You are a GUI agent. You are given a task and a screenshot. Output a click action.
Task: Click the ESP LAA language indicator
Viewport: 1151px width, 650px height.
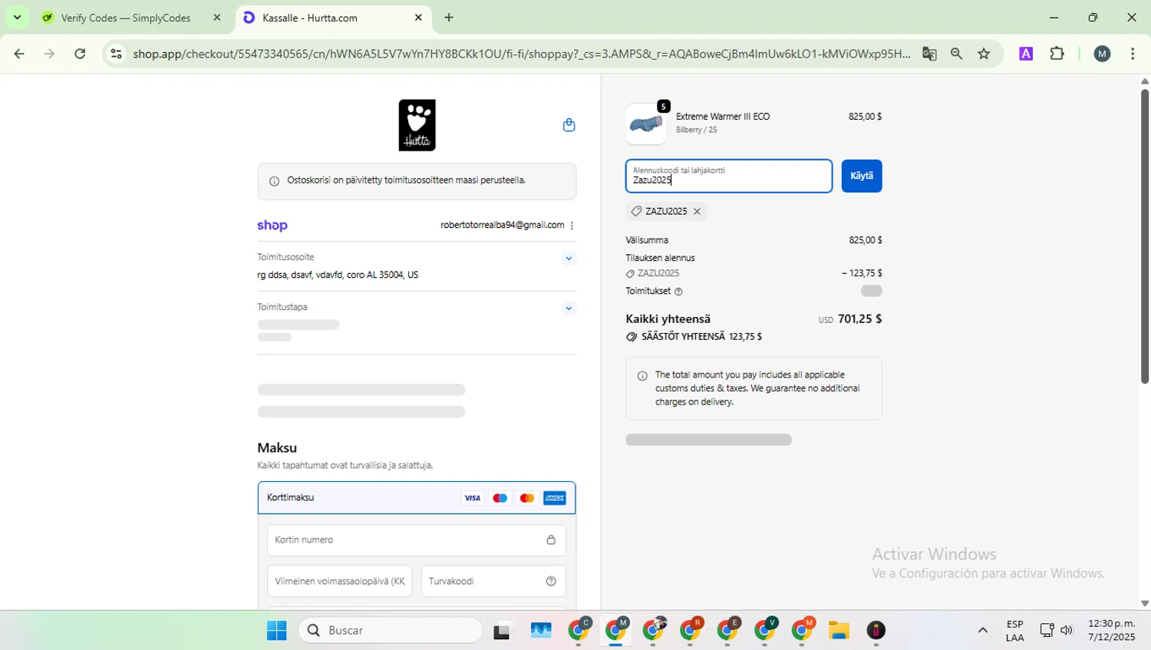1014,631
